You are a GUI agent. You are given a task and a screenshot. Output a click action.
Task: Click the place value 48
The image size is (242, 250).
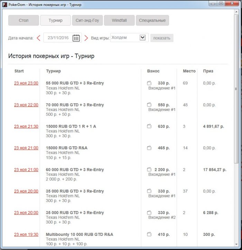(x=185, y=105)
